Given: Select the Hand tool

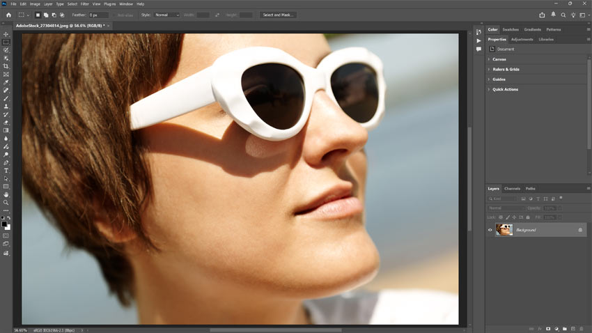Looking at the screenshot, I should click(6, 194).
